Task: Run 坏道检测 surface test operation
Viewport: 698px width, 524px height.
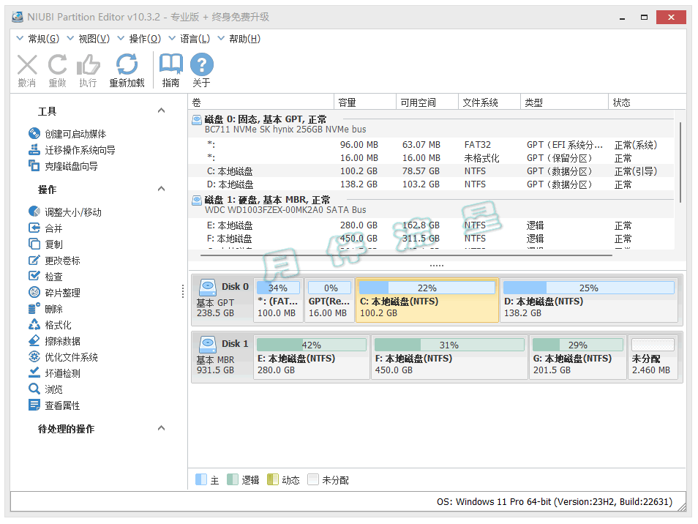Action: click(54, 373)
